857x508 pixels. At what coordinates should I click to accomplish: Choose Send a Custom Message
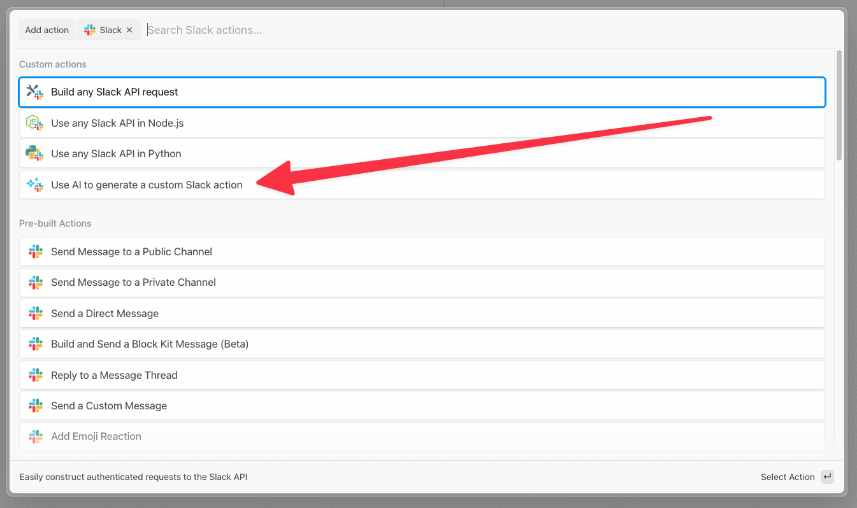click(422, 406)
